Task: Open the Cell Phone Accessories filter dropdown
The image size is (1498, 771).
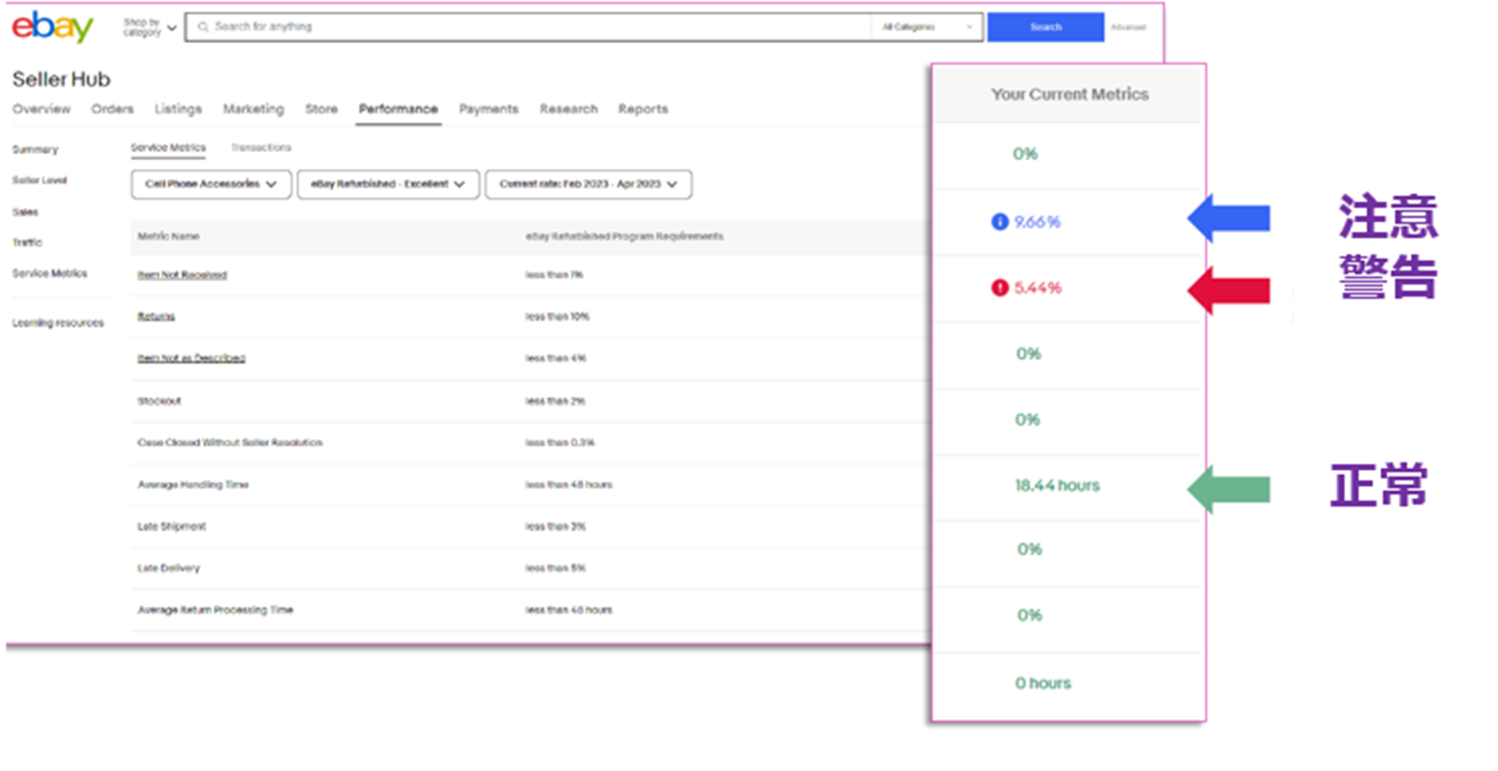Action: point(211,184)
